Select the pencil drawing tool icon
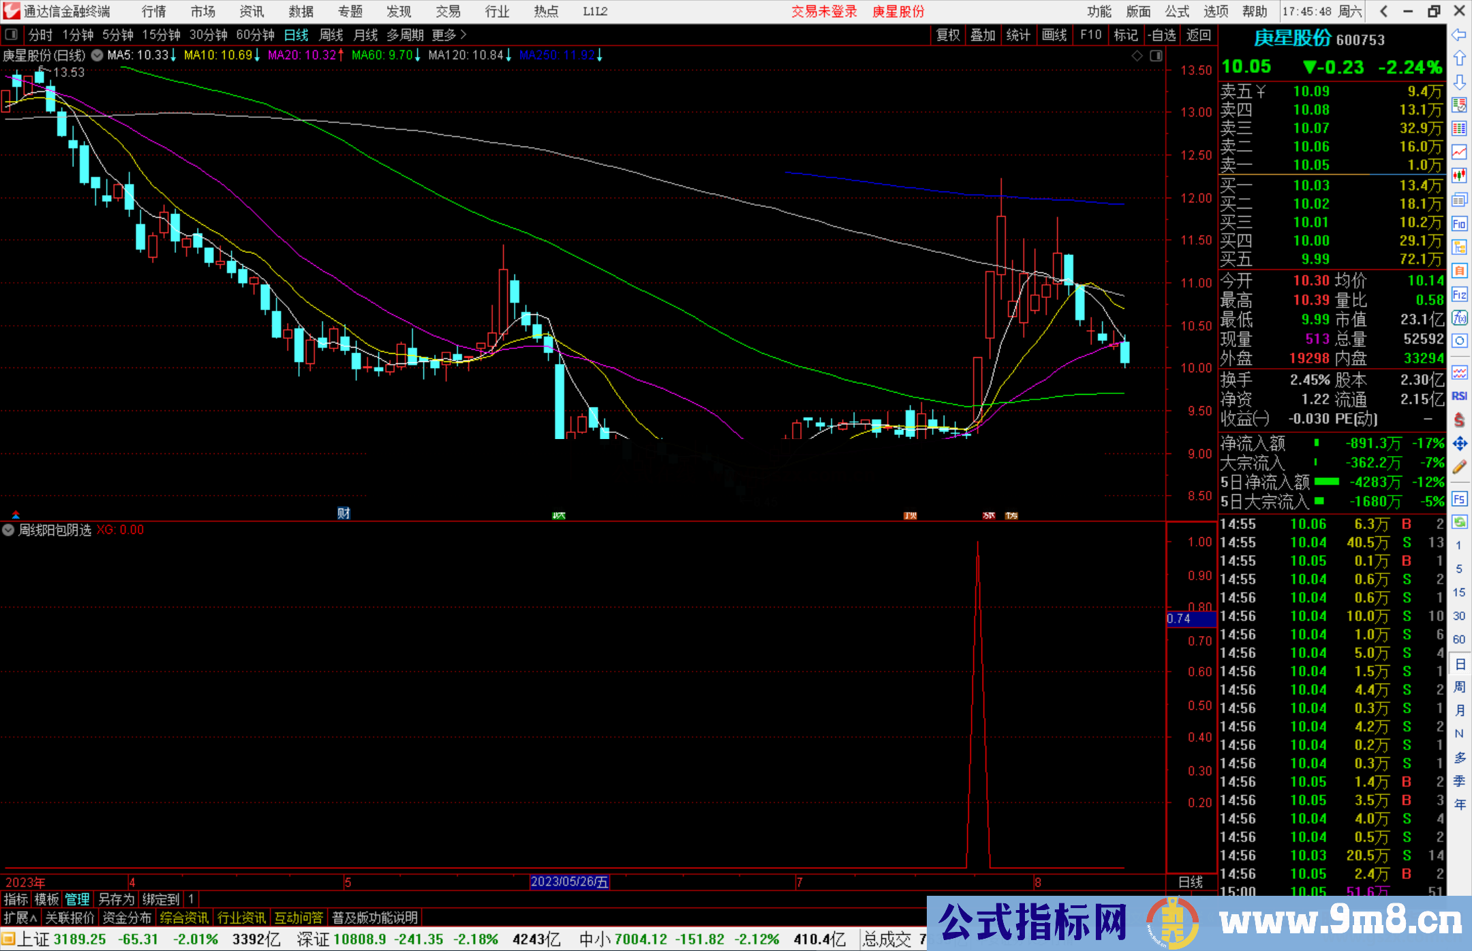The image size is (1472, 951). click(1459, 467)
